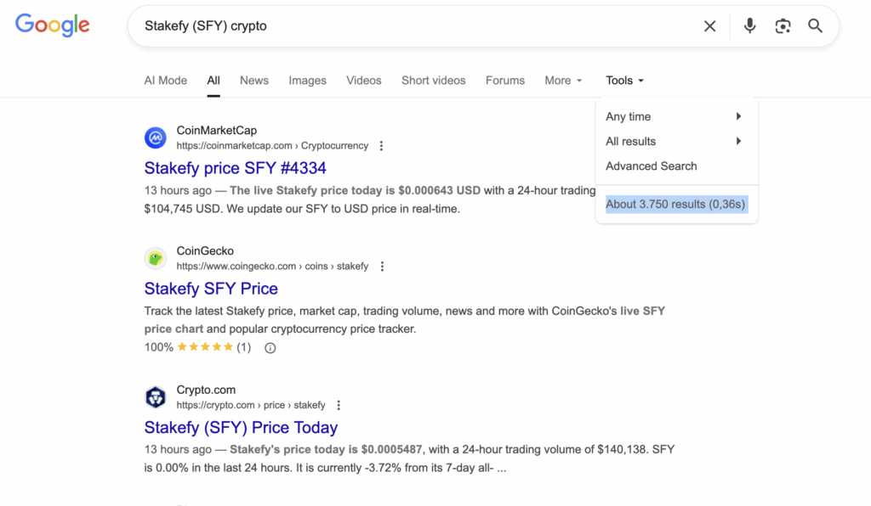Click the Google logo
The width and height of the screenshot is (871, 506).
52,25
